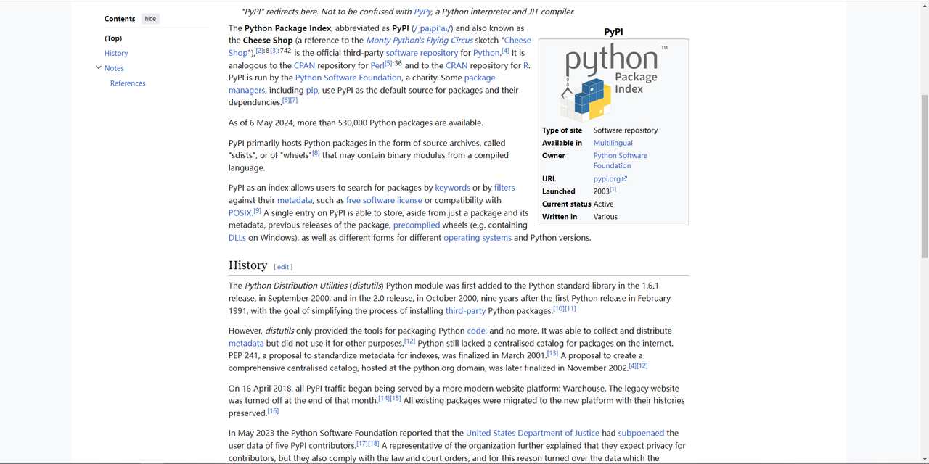The height and width of the screenshot is (464, 929).
Task: Click 'Active' current status value in infobox
Action: (604, 204)
